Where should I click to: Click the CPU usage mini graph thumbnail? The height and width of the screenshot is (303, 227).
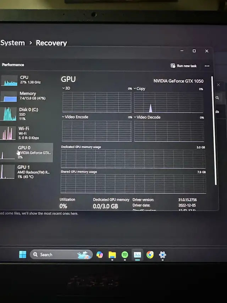tap(9, 80)
